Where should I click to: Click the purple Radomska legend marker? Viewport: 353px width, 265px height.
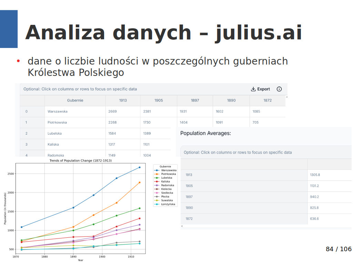[x=157, y=185]
